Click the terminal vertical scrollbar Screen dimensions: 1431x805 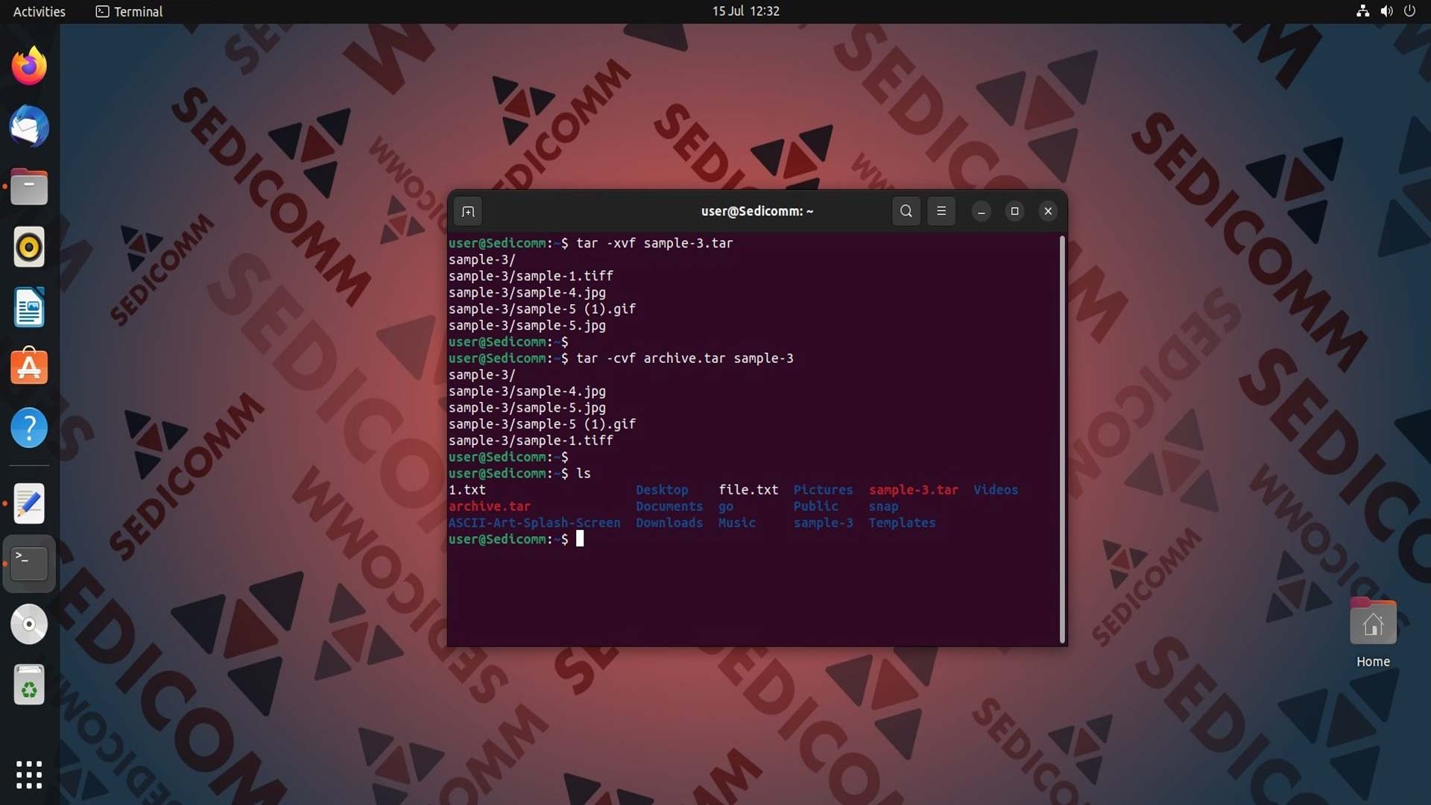(x=1062, y=440)
